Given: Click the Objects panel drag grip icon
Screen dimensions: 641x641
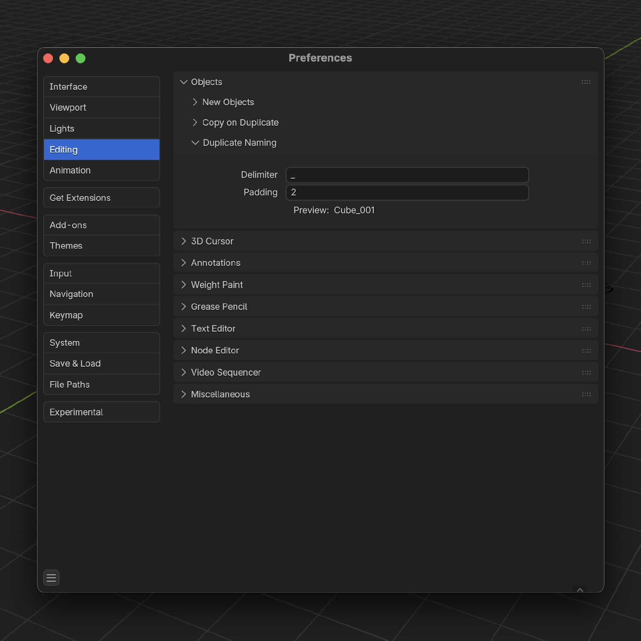Looking at the screenshot, I should click(x=586, y=82).
